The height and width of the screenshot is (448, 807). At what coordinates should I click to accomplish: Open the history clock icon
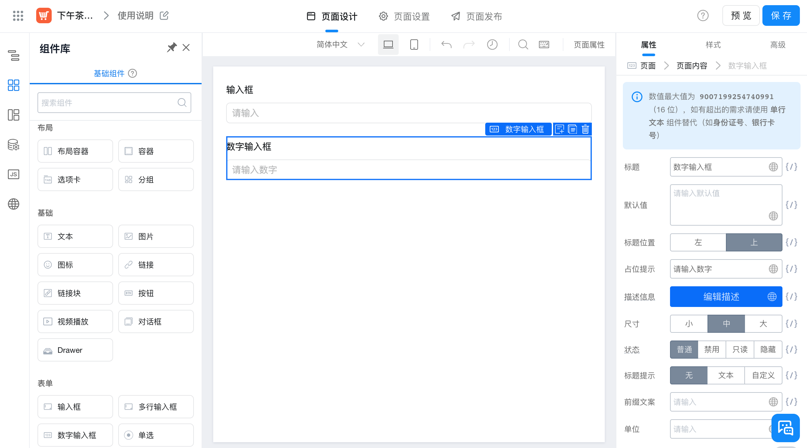pos(492,45)
